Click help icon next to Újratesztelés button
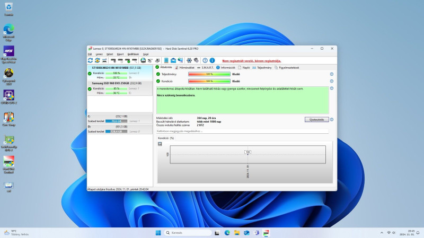The height and width of the screenshot is (238, 424). tap(332, 120)
